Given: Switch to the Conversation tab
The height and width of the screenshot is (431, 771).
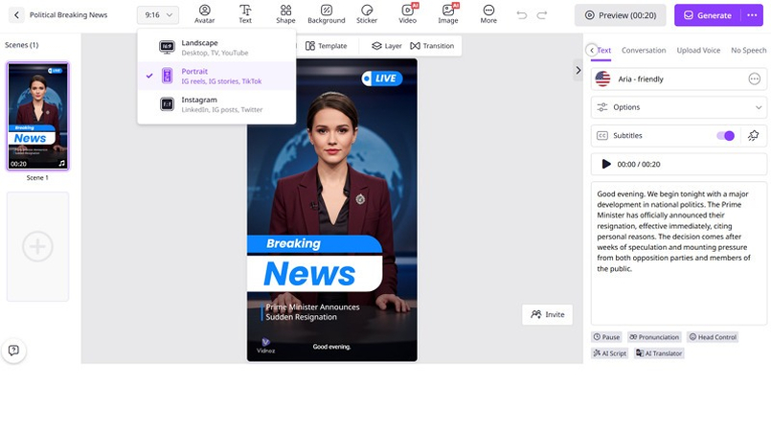Looking at the screenshot, I should coord(644,50).
